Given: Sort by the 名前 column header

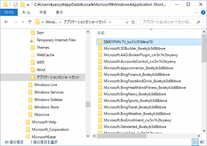Looking at the screenshot, I should 101,33.
